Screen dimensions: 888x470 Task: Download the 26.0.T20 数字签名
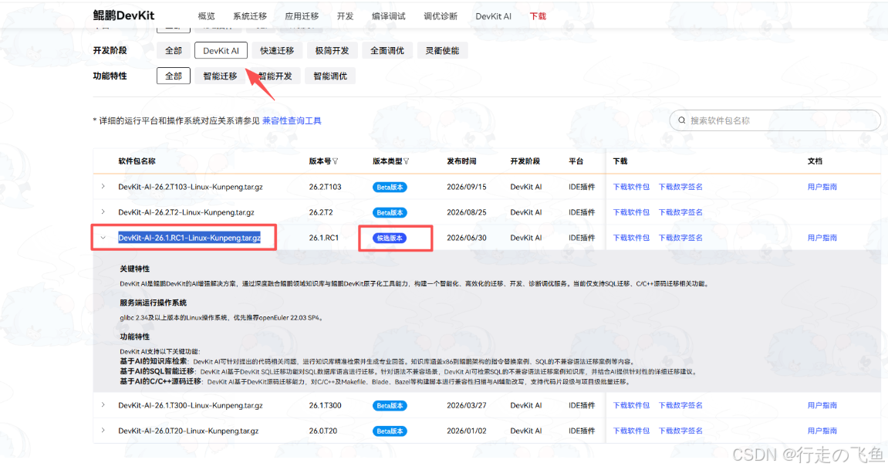point(680,431)
